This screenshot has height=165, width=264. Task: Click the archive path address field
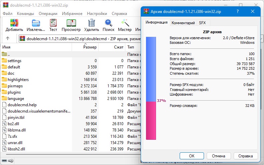[x=80, y=39]
